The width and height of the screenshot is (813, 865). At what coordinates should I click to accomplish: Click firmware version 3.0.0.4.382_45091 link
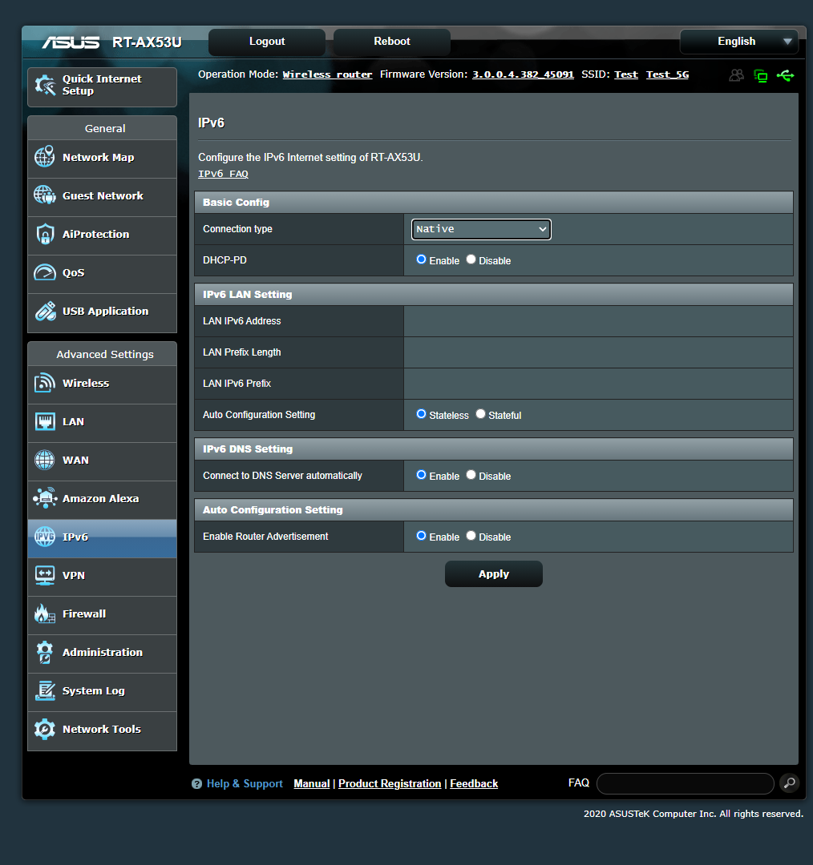[523, 74]
